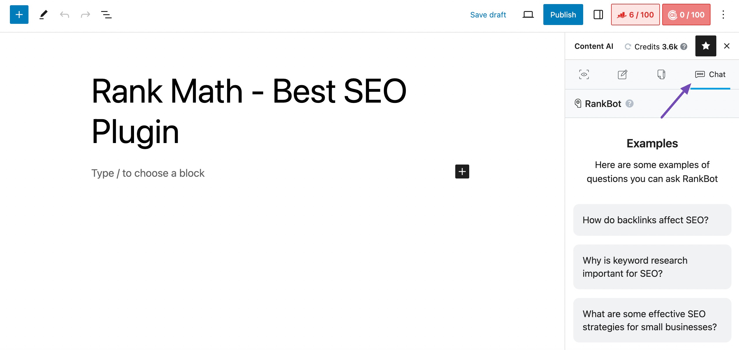
Task: Click the Save draft link
Action: 488,15
